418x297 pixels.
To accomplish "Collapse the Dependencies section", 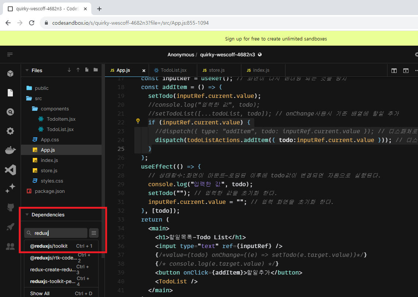I will (x=27, y=215).
